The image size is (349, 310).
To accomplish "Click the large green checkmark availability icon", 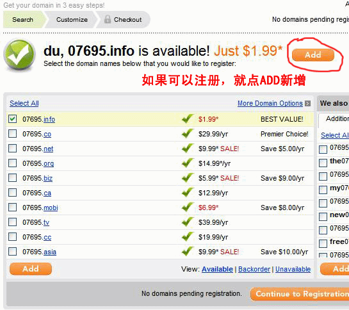I will pyautogui.click(x=20, y=54).
